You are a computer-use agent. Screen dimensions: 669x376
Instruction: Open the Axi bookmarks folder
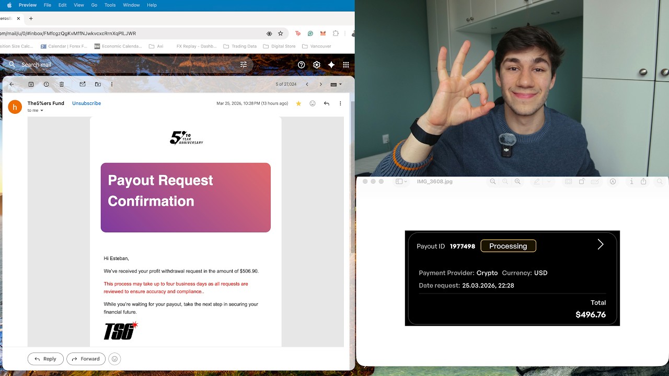point(156,46)
